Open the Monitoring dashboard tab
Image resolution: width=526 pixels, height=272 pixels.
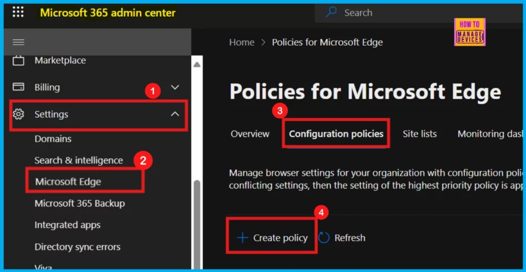point(490,134)
